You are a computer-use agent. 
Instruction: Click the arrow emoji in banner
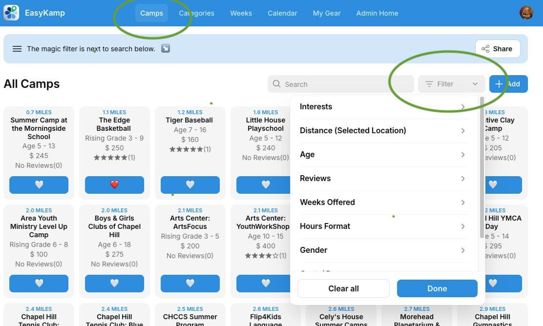tap(166, 49)
